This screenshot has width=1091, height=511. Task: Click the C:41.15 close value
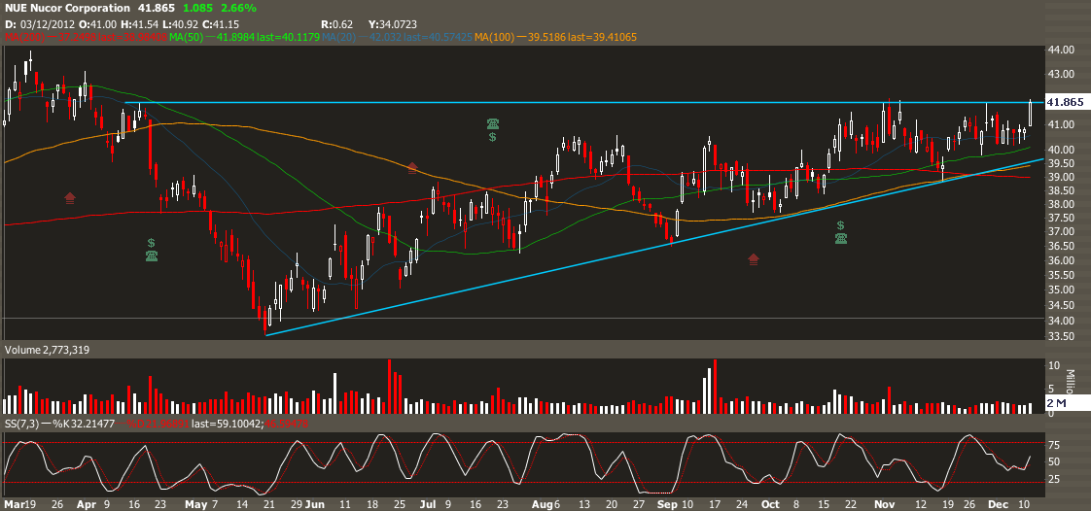click(x=221, y=23)
